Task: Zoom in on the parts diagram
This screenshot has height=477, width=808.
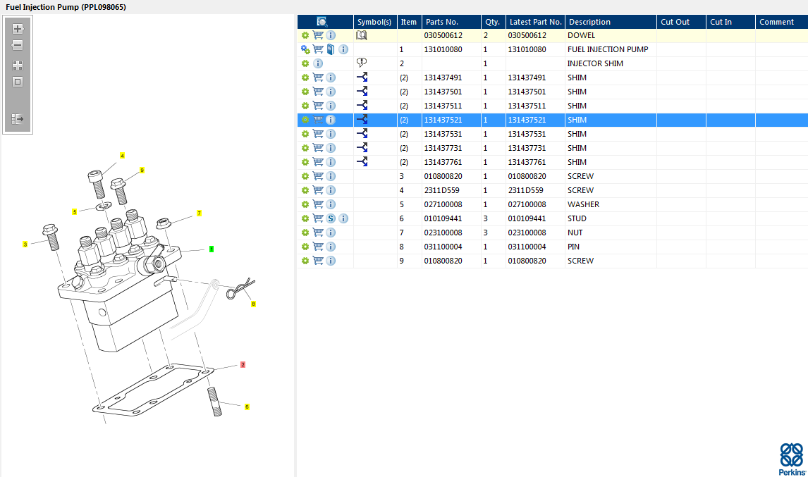Action: pyautogui.click(x=18, y=29)
